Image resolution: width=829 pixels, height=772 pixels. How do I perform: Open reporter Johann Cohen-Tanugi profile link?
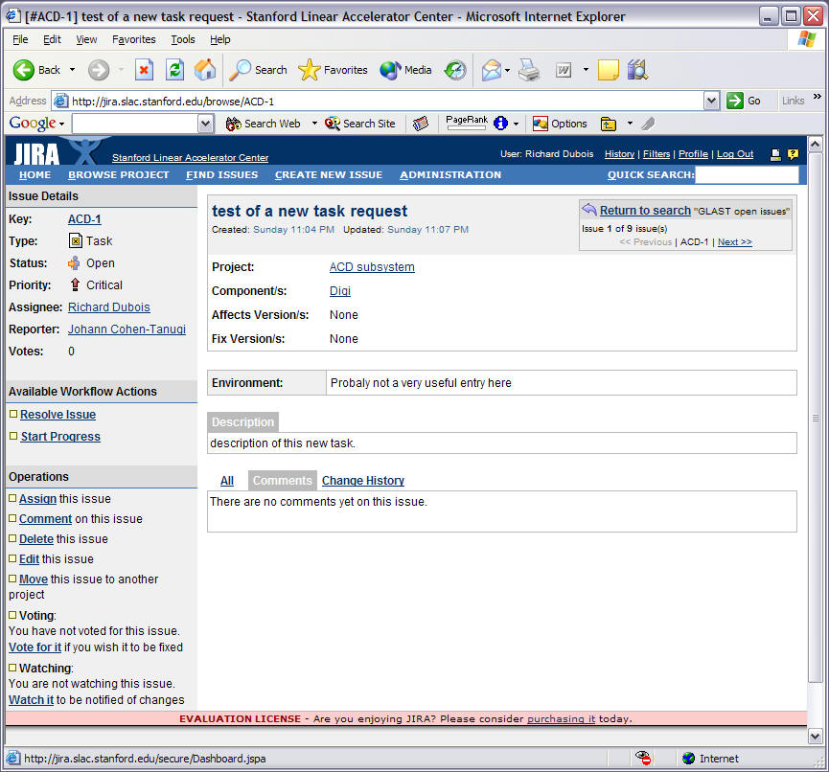tap(127, 329)
